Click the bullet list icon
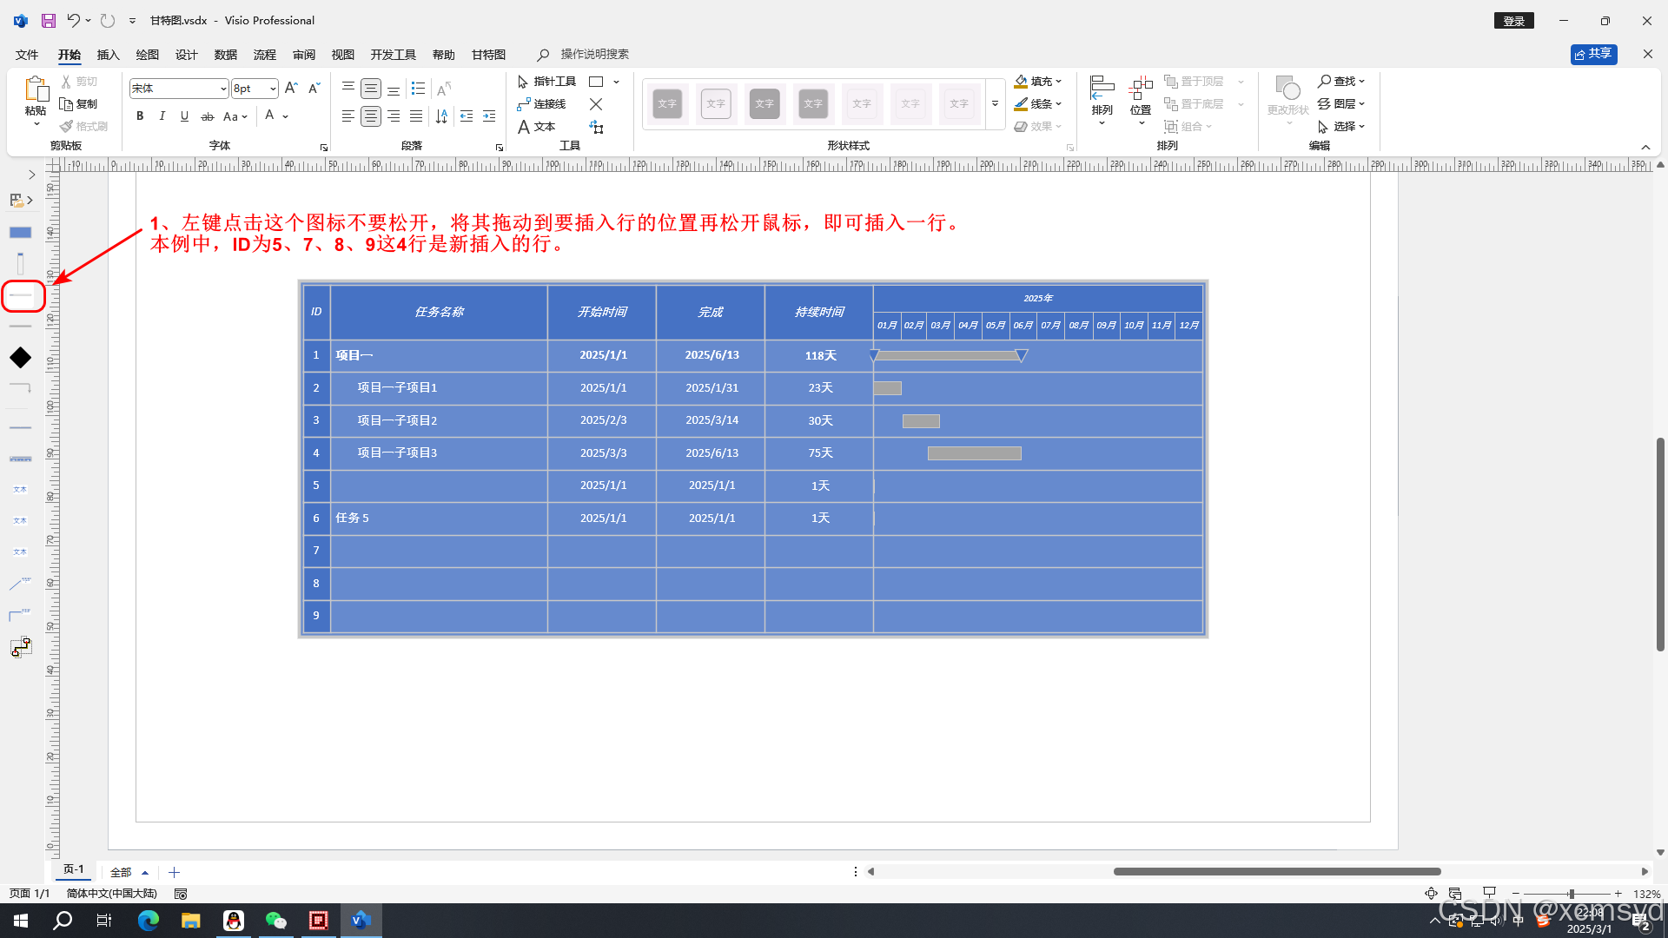1668x938 pixels. tap(418, 89)
